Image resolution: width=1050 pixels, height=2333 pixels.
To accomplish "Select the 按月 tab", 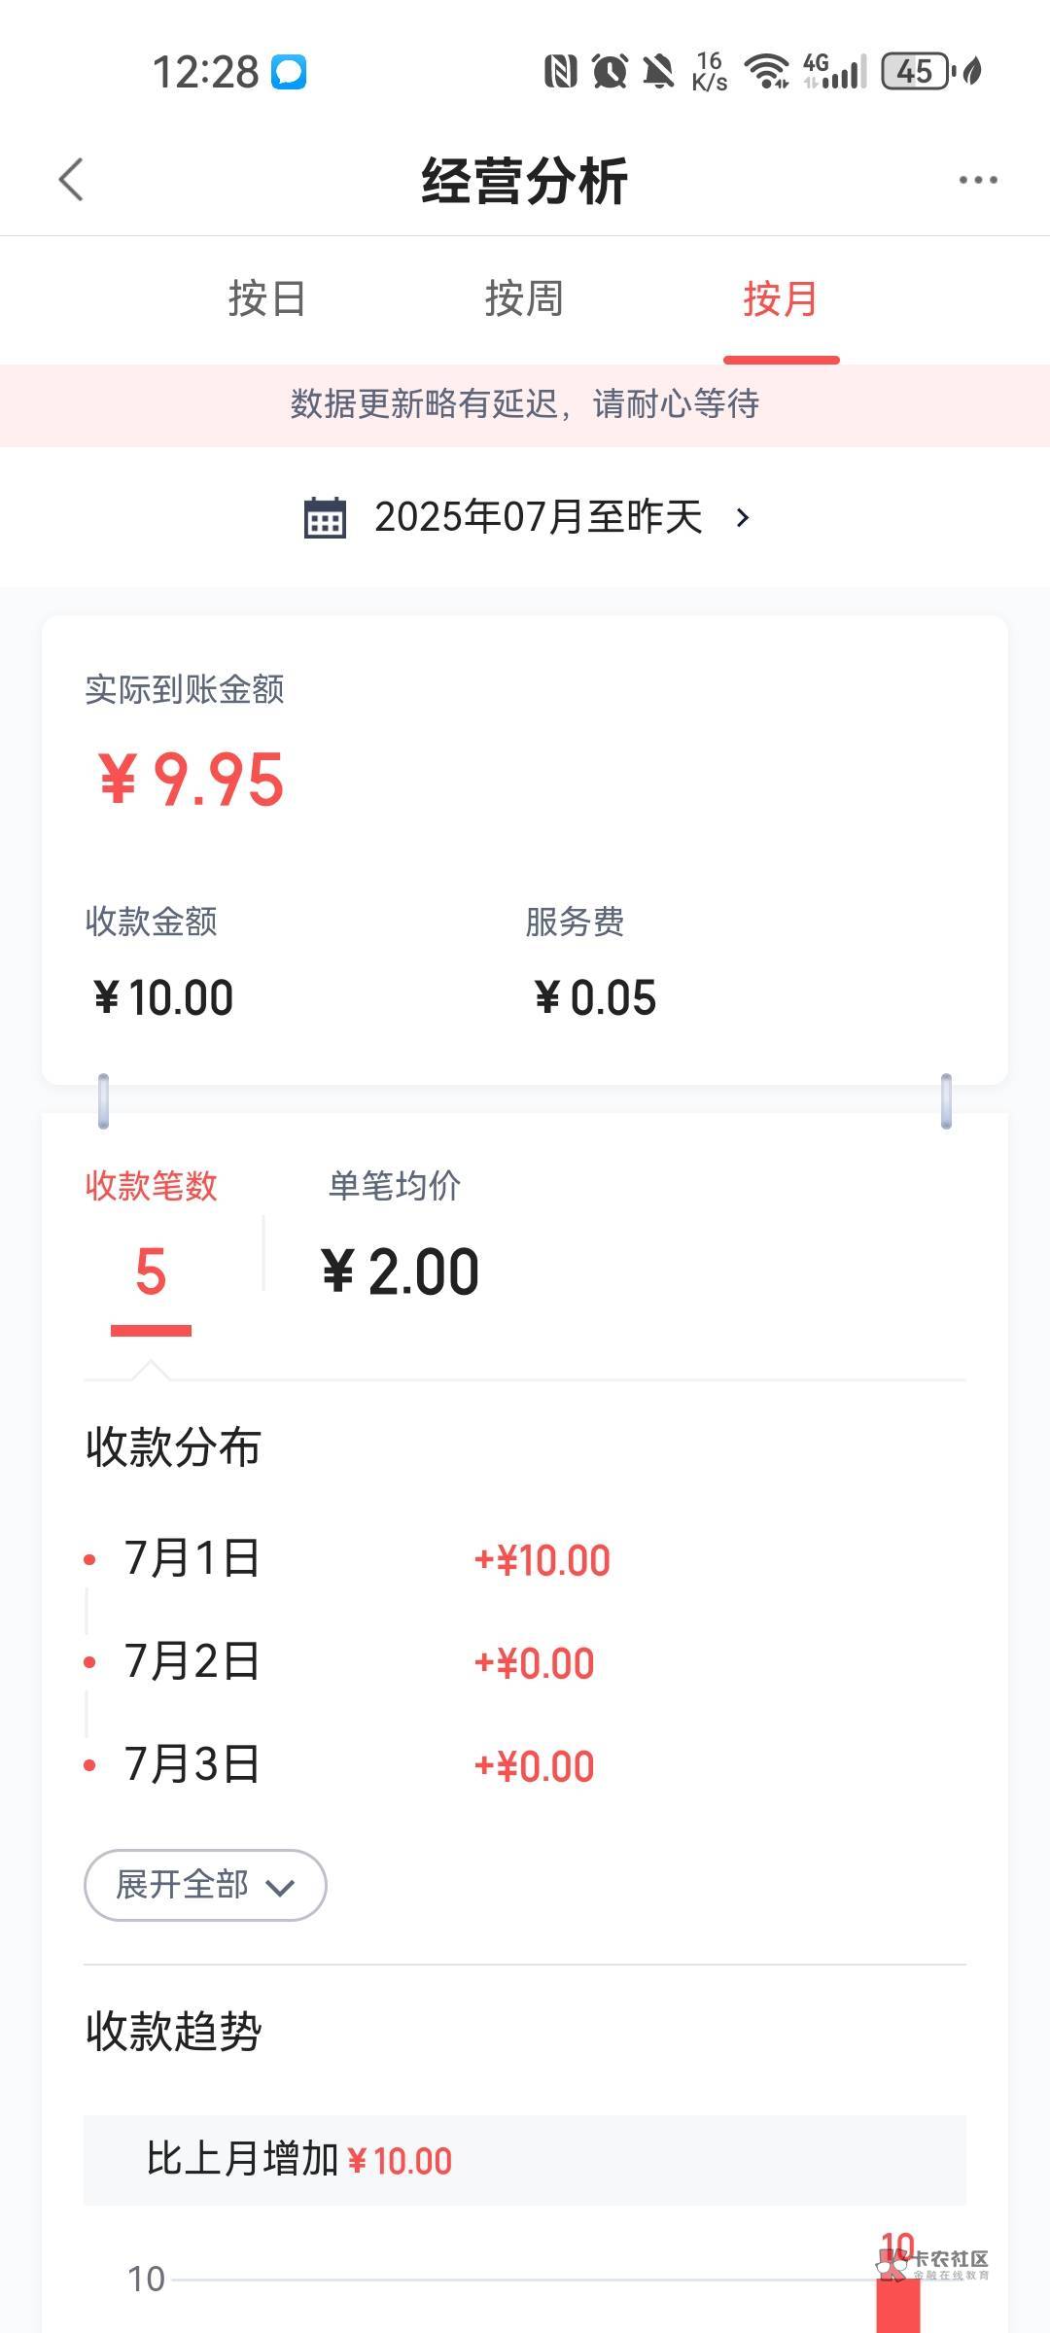I will tap(781, 298).
